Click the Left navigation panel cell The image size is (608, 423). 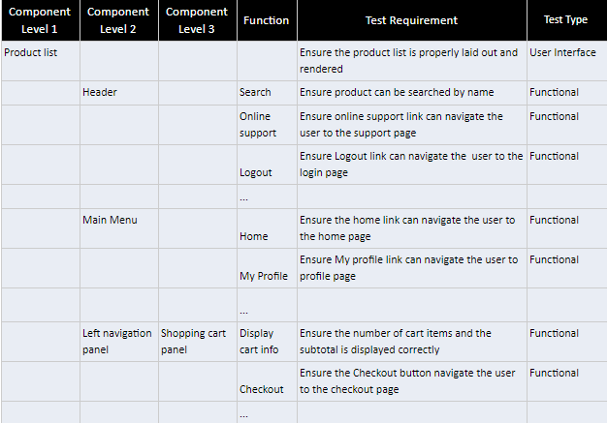[x=119, y=342]
